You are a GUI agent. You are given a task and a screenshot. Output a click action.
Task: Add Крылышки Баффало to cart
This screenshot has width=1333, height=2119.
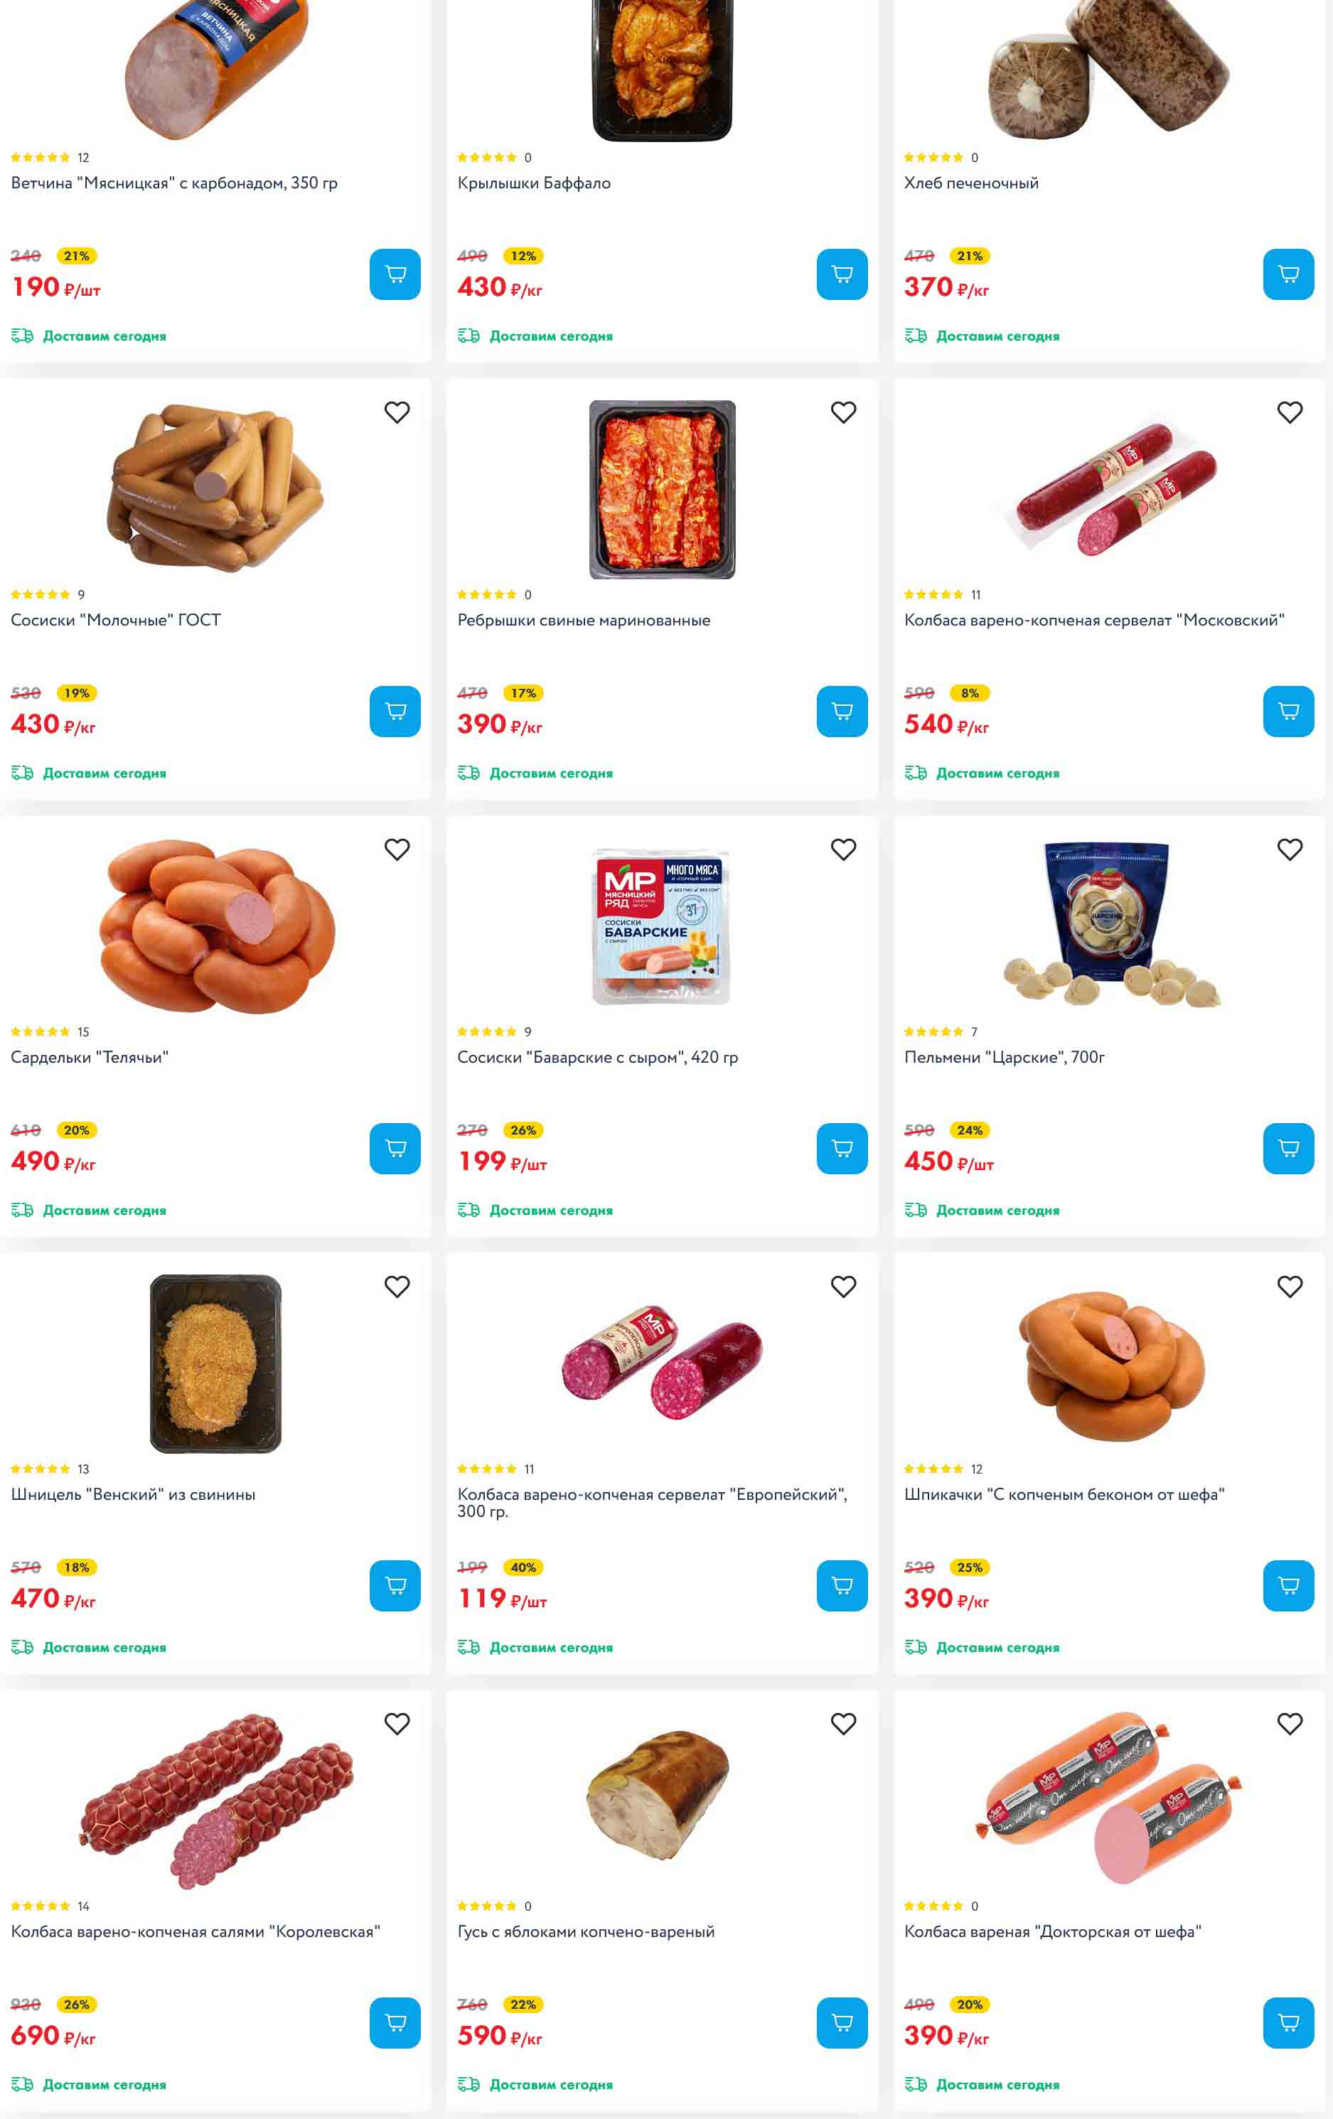click(x=841, y=274)
